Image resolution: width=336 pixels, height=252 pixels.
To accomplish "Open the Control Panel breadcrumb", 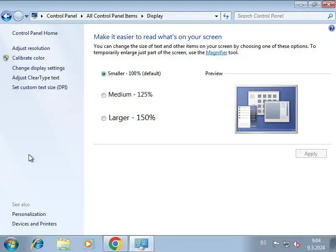I will [x=61, y=16].
